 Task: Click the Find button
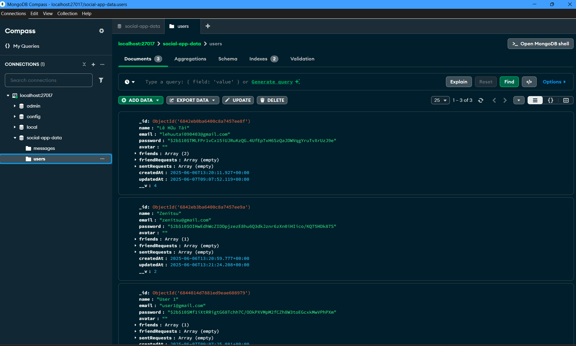click(509, 82)
